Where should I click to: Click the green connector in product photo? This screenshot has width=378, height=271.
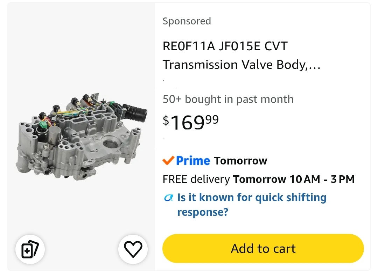pos(44,125)
